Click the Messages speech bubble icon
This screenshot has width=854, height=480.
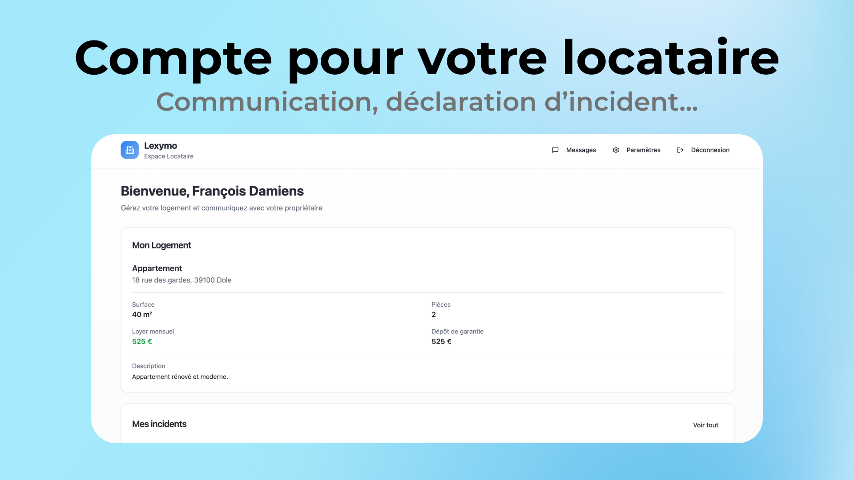(555, 150)
